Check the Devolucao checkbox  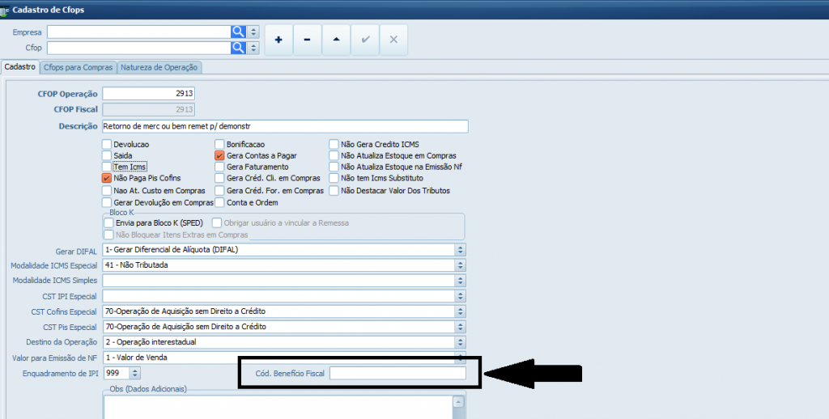click(107, 144)
